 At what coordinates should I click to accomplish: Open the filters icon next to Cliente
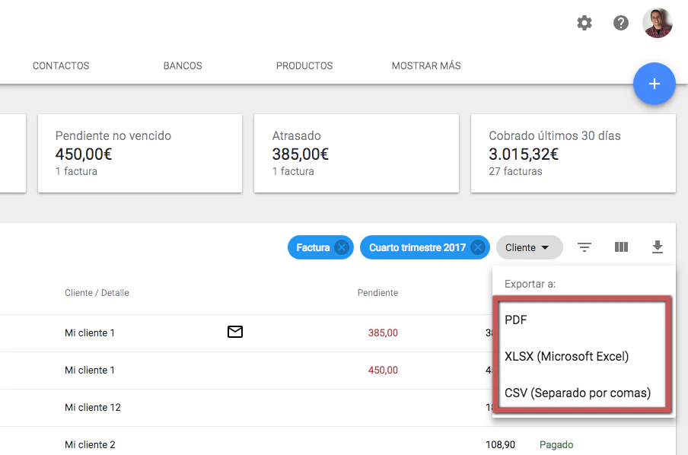[x=584, y=247]
